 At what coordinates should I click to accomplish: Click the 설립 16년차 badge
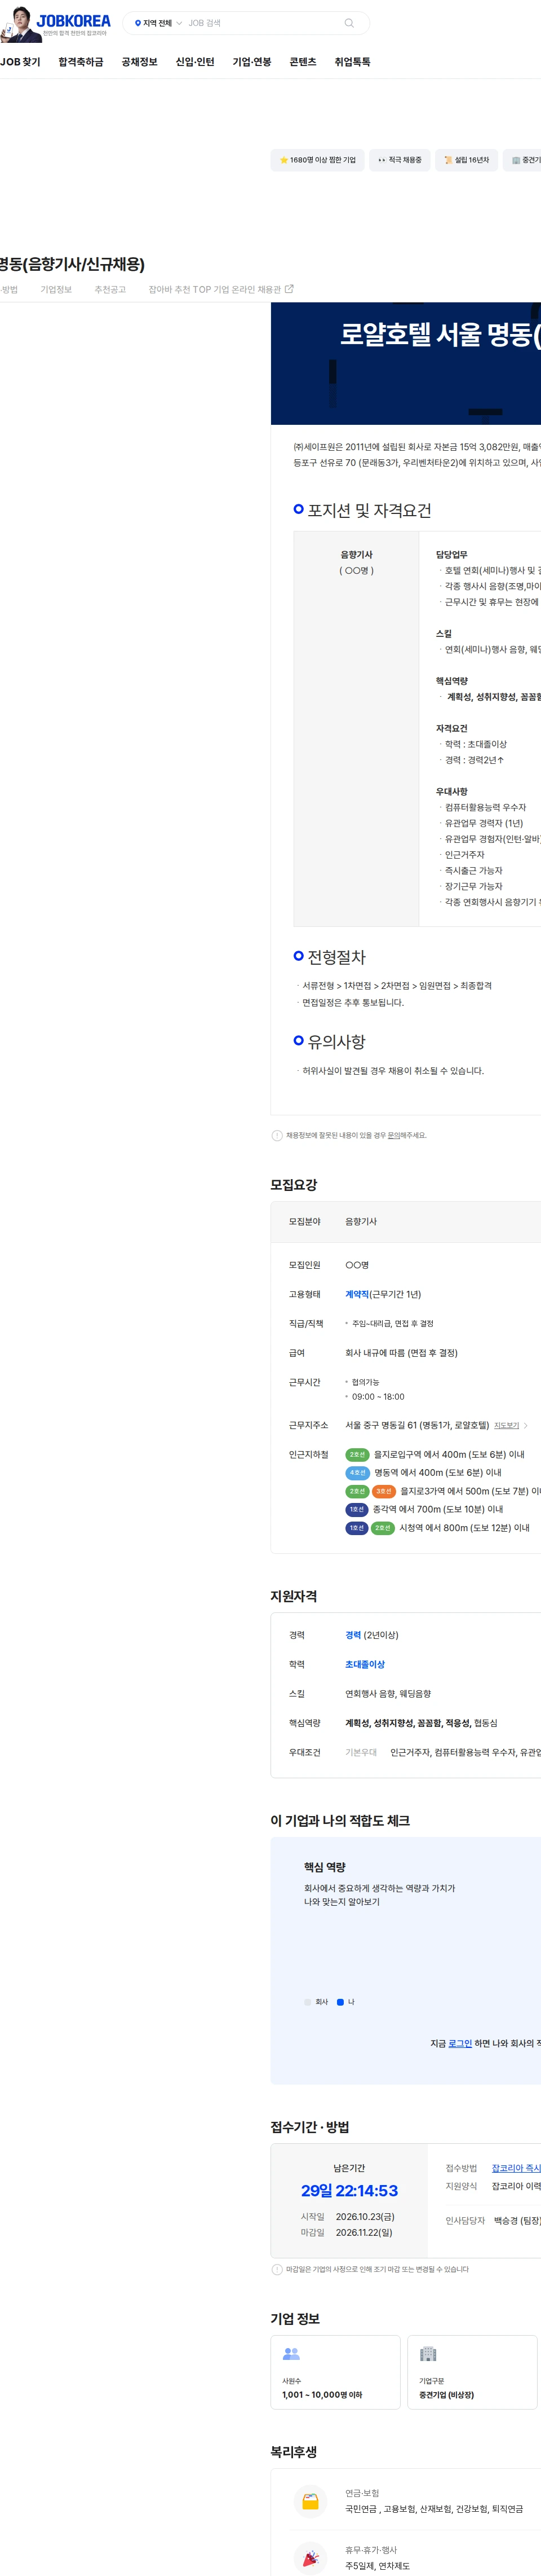pyautogui.click(x=466, y=160)
